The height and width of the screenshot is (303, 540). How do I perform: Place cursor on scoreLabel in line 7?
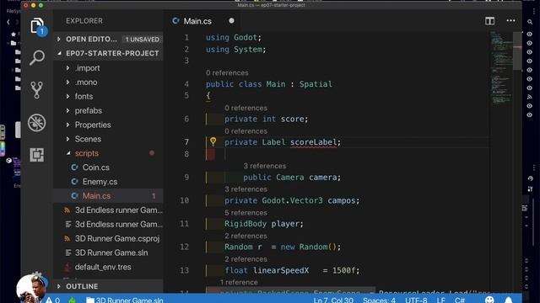[x=313, y=142]
